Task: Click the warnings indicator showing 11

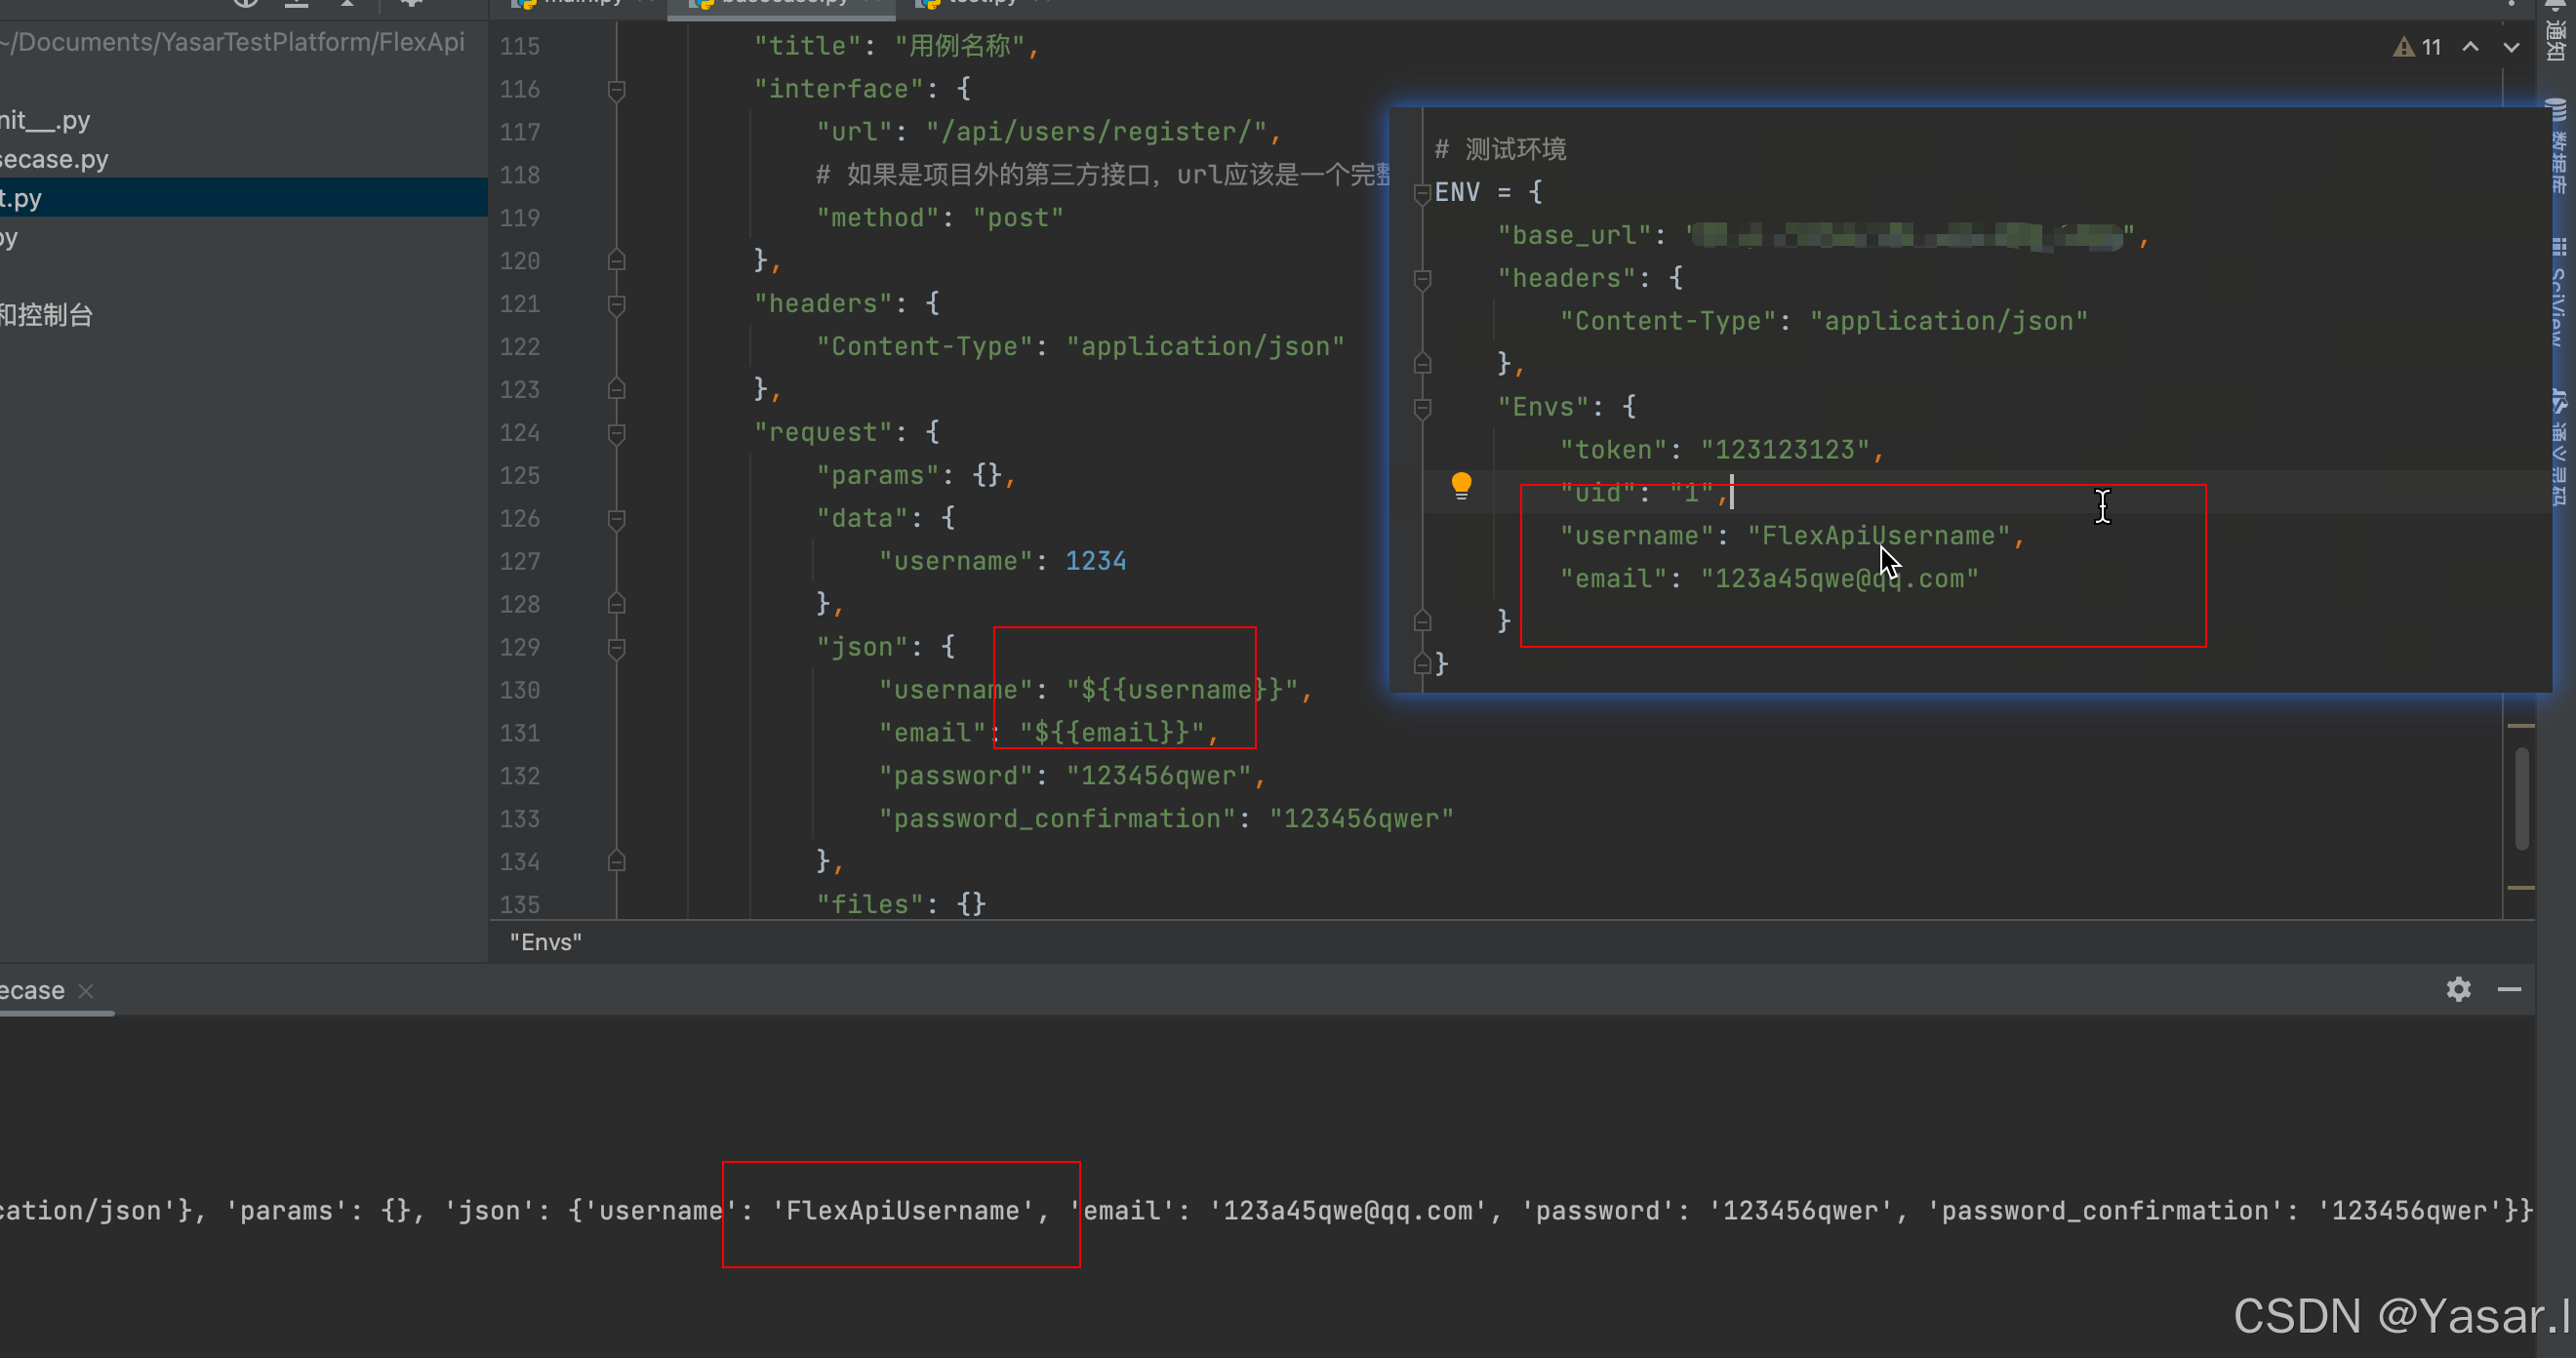Action: click(x=2418, y=47)
